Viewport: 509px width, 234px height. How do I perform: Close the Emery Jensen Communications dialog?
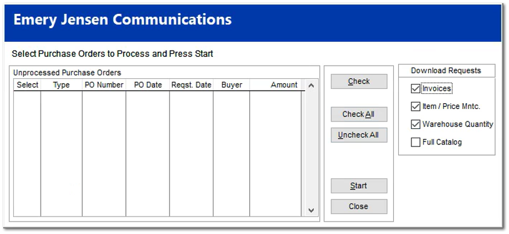tap(359, 206)
